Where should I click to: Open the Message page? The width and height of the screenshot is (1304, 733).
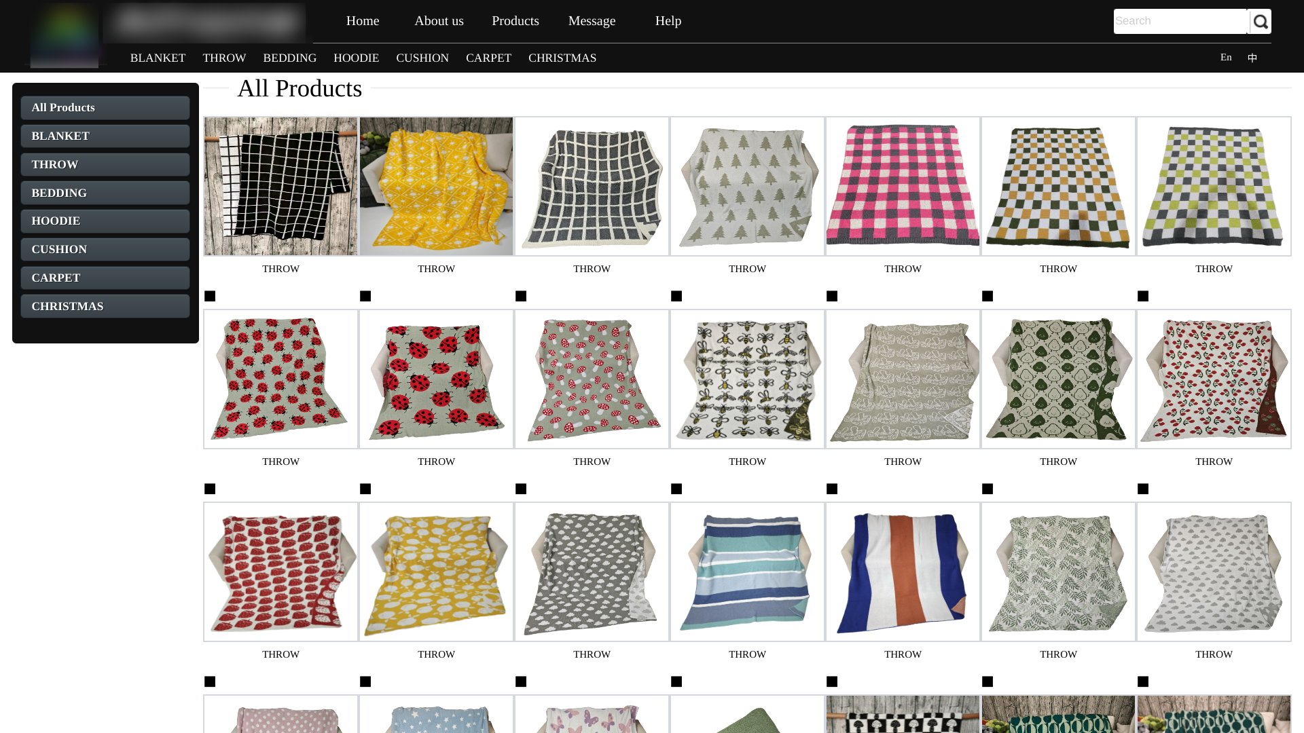pos(592,21)
